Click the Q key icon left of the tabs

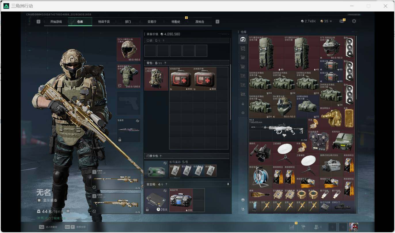click(x=39, y=22)
